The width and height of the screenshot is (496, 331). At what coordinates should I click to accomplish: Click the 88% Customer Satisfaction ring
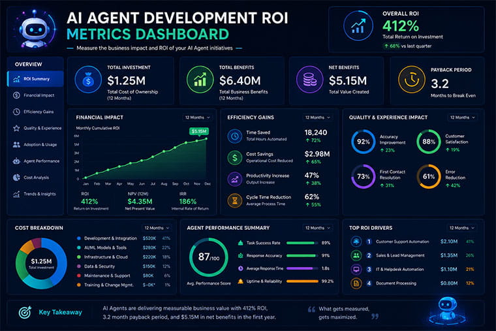tap(429, 142)
